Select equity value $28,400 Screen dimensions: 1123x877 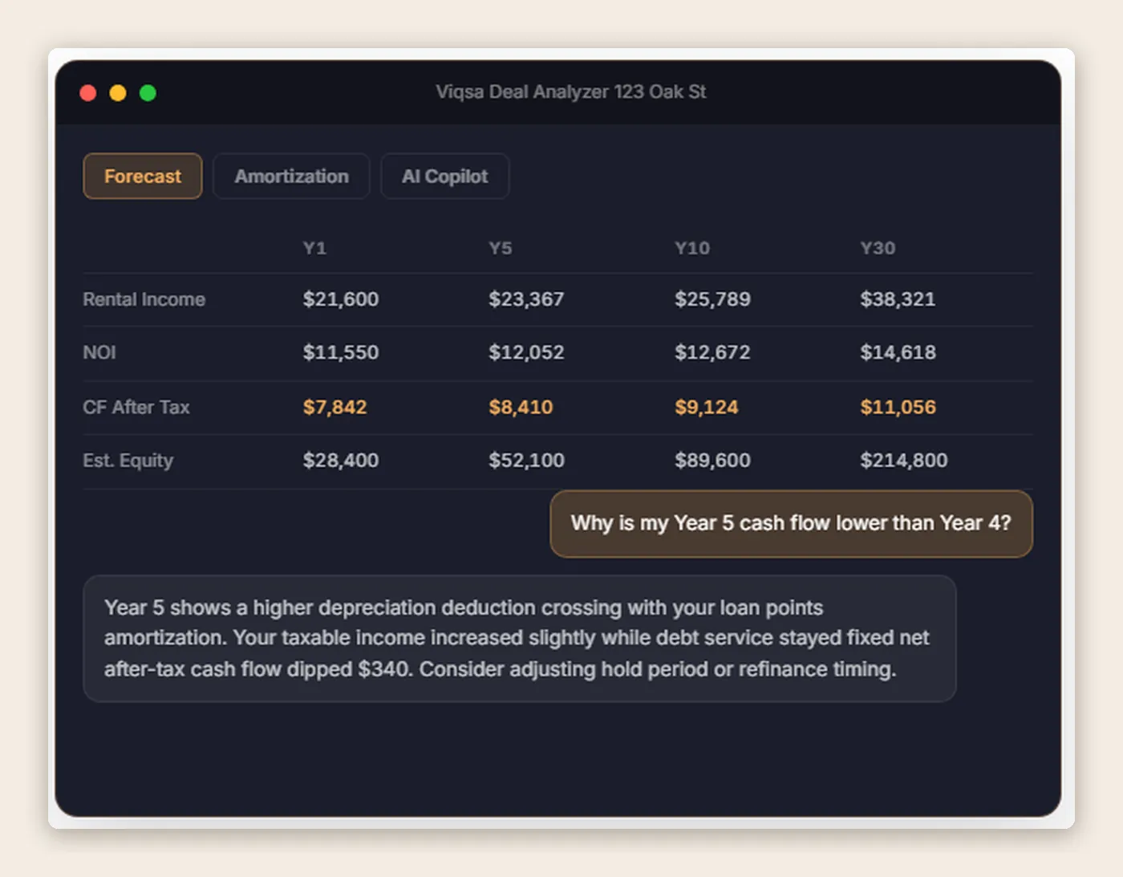click(x=341, y=461)
